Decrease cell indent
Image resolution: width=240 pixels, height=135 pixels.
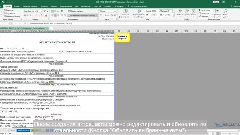click(x=62, y=15)
